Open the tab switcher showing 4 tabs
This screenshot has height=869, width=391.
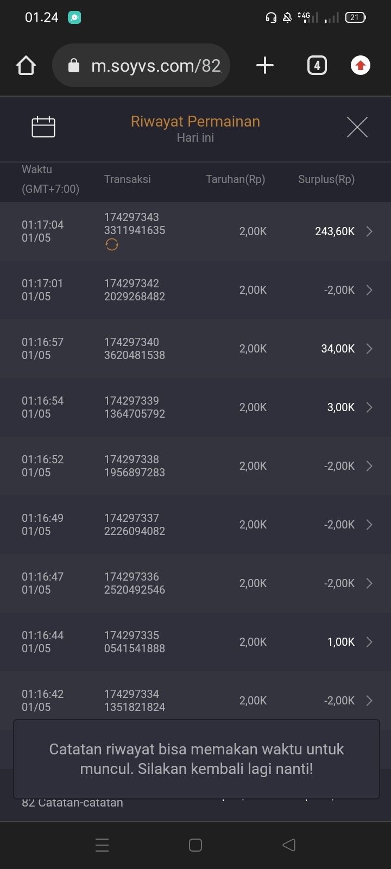pyautogui.click(x=317, y=66)
